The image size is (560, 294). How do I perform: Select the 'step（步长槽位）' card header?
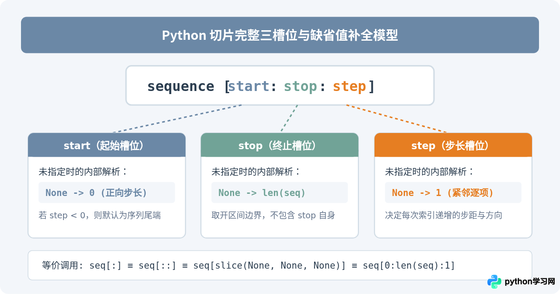tap(453, 145)
